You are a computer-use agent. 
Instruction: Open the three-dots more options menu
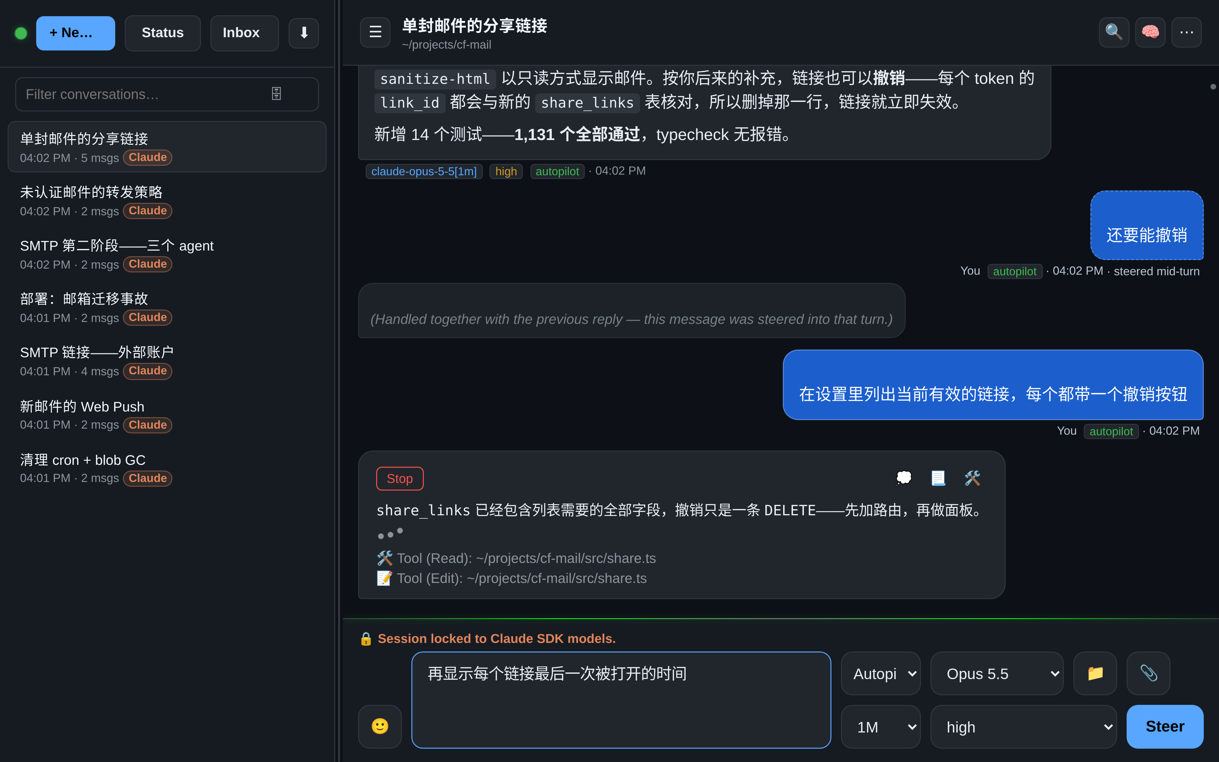(x=1186, y=32)
